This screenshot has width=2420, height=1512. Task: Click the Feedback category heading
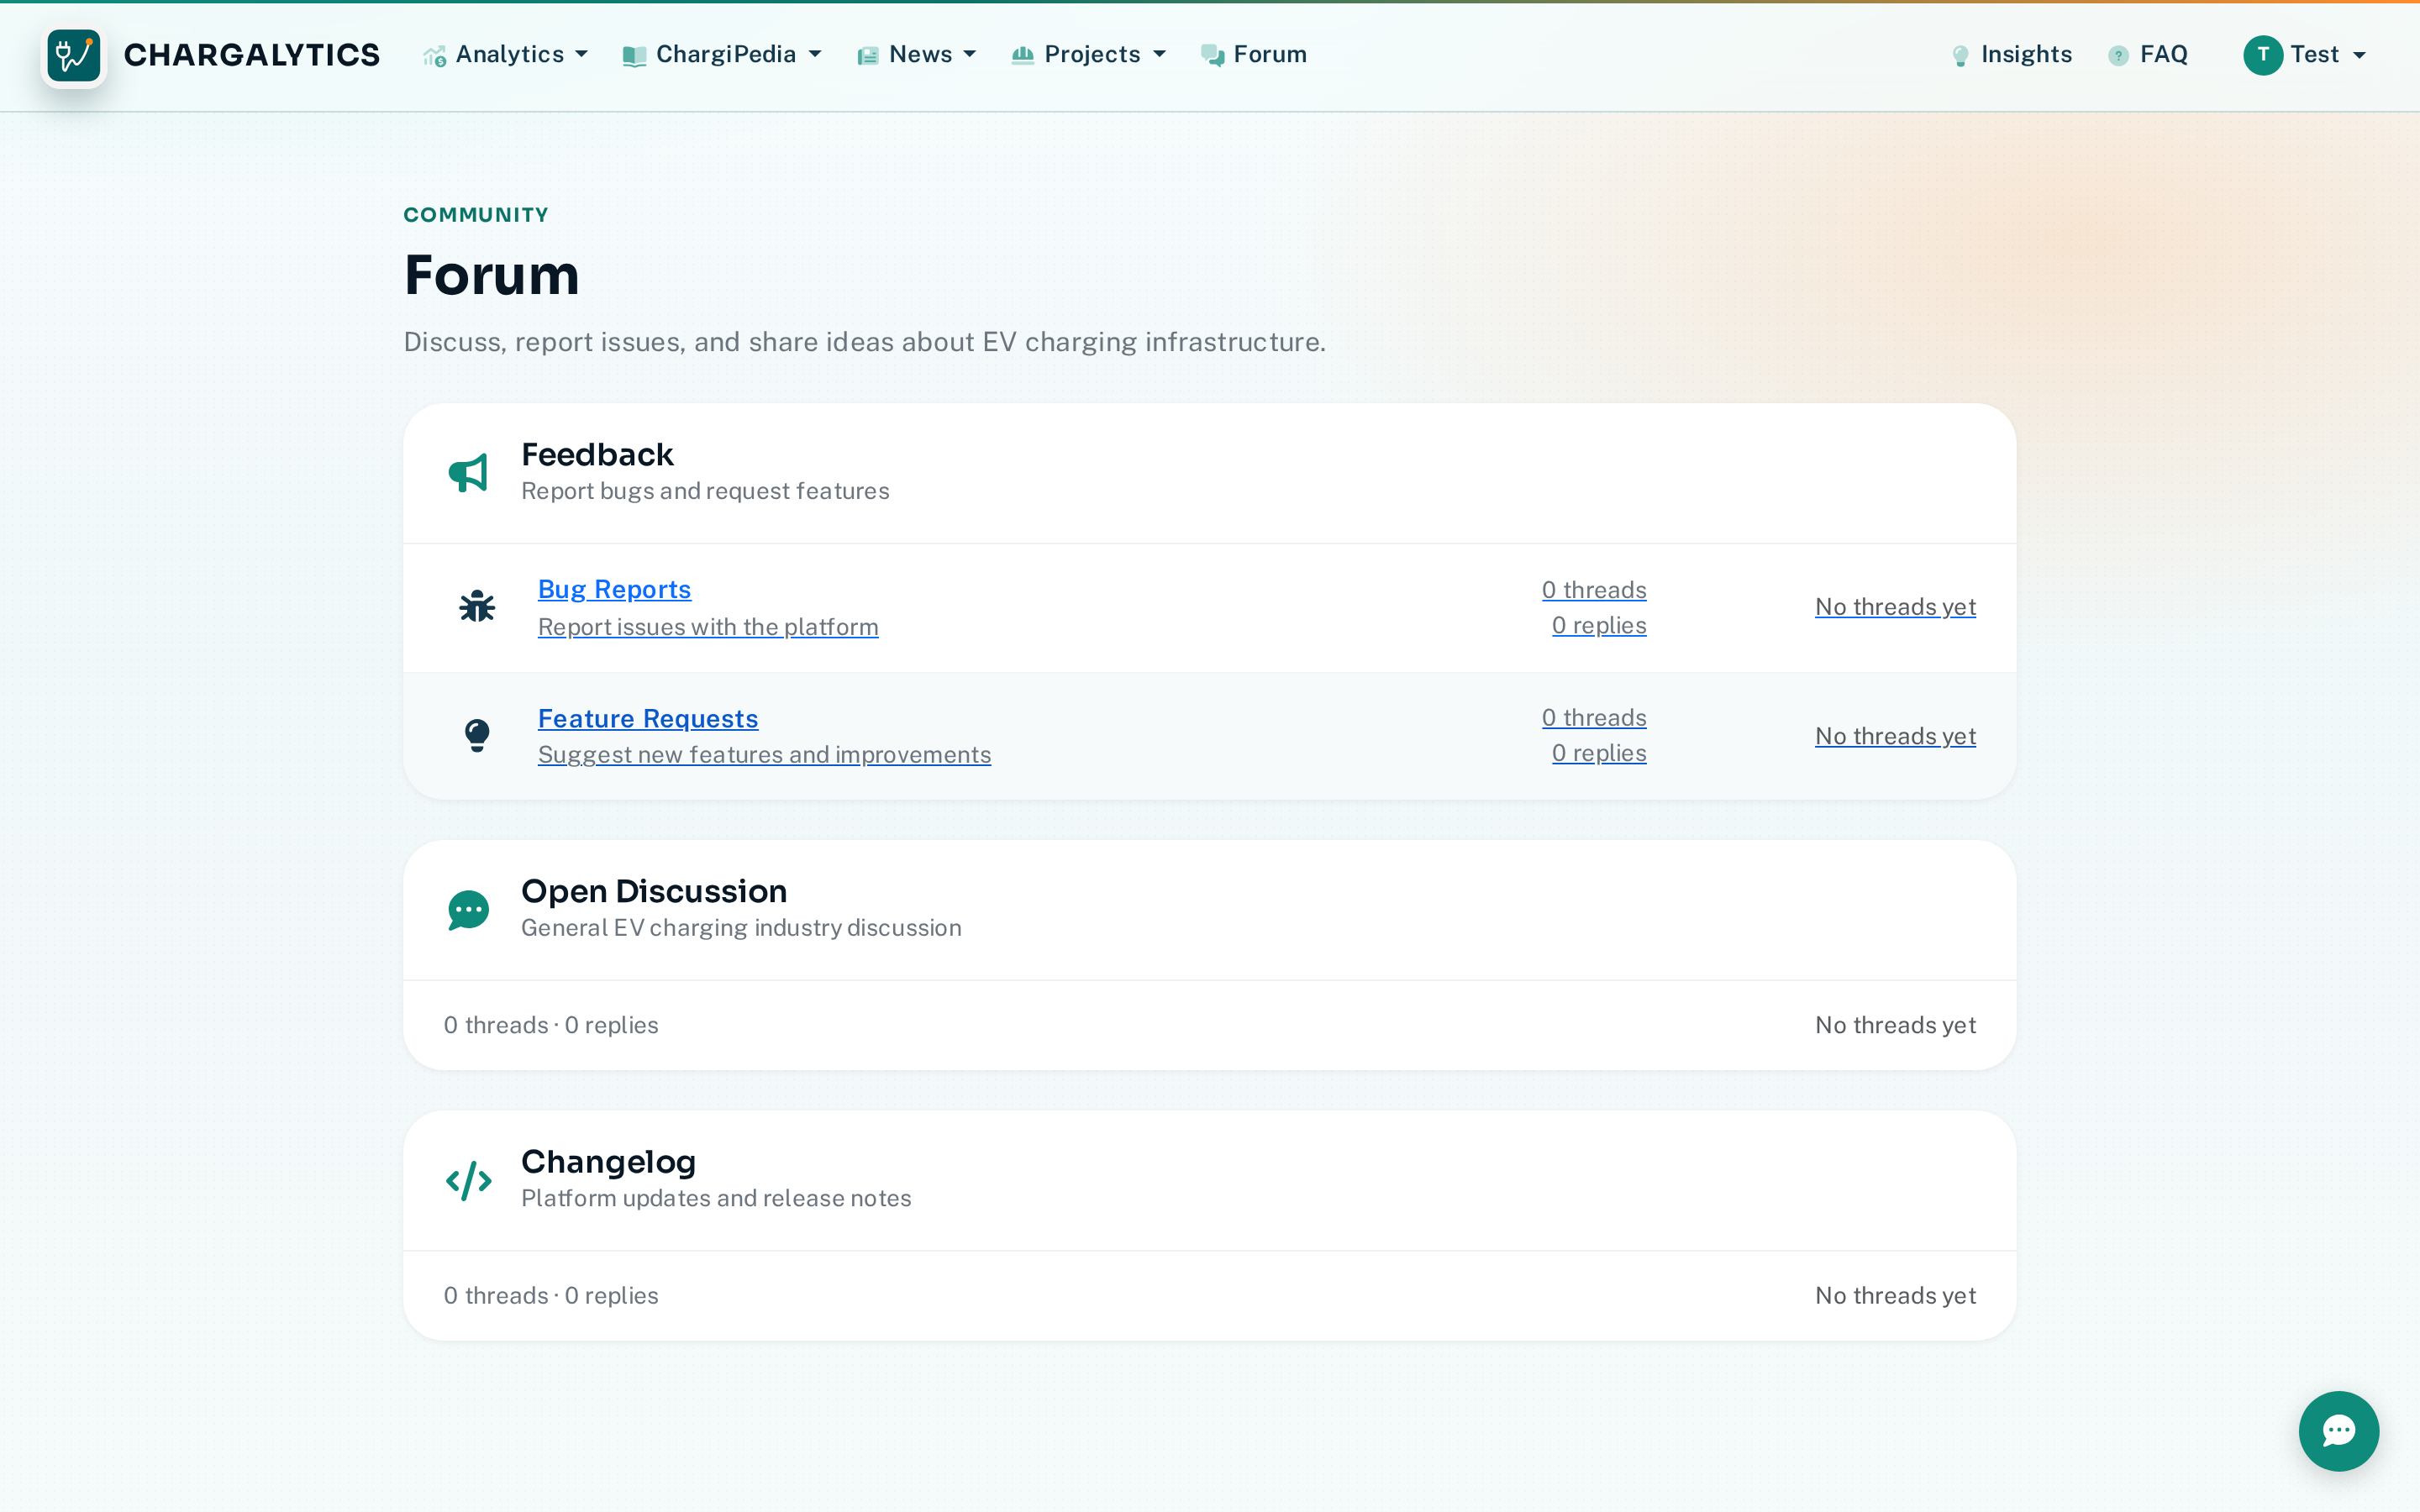tap(597, 455)
